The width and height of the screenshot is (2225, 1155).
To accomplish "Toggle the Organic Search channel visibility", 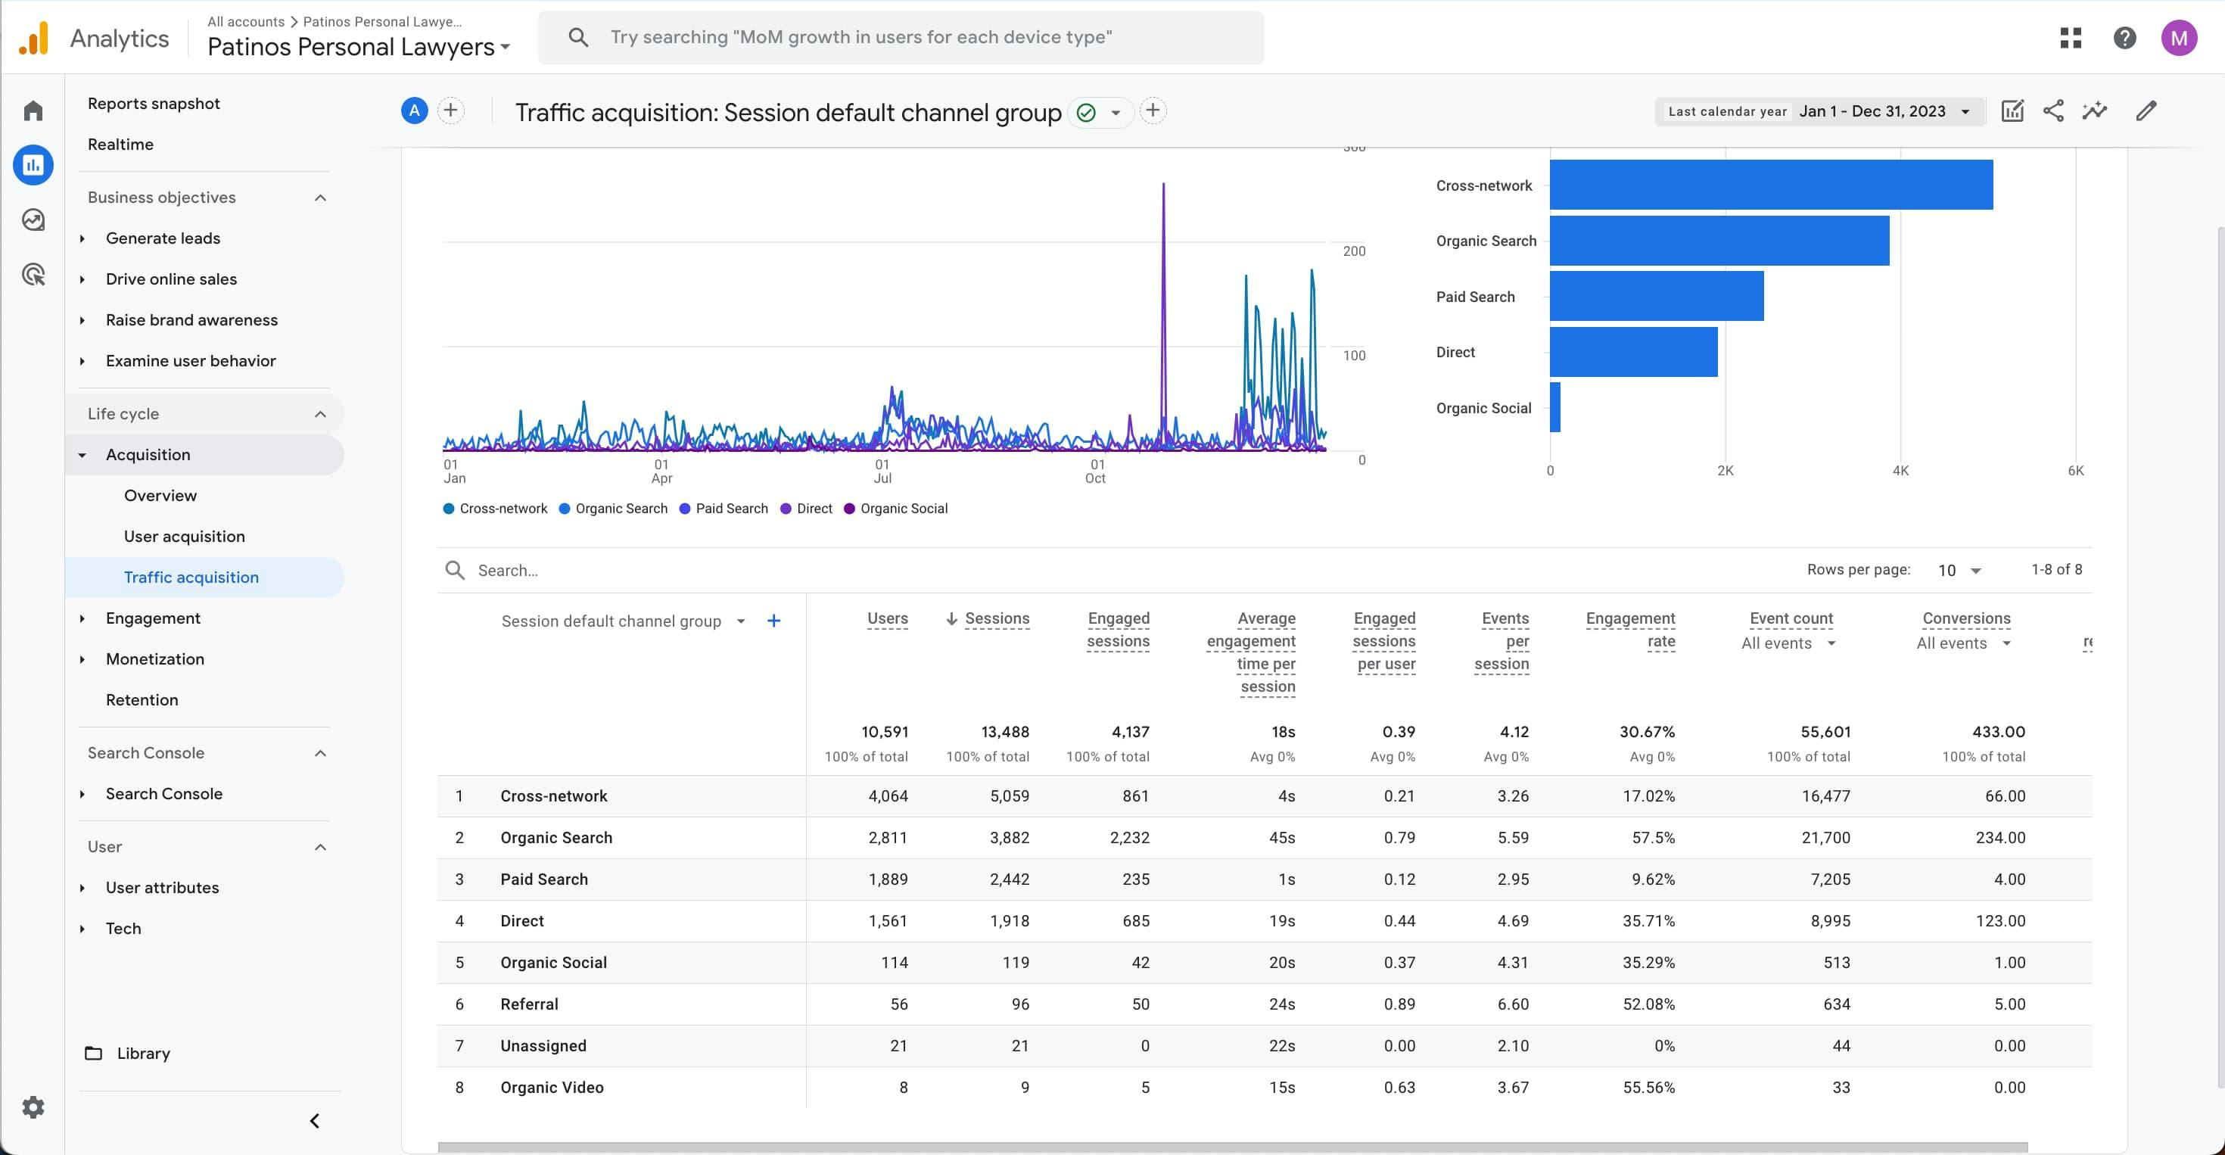I will click(615, 508).
